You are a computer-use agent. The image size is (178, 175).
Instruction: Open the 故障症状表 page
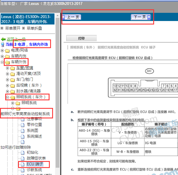36,158
